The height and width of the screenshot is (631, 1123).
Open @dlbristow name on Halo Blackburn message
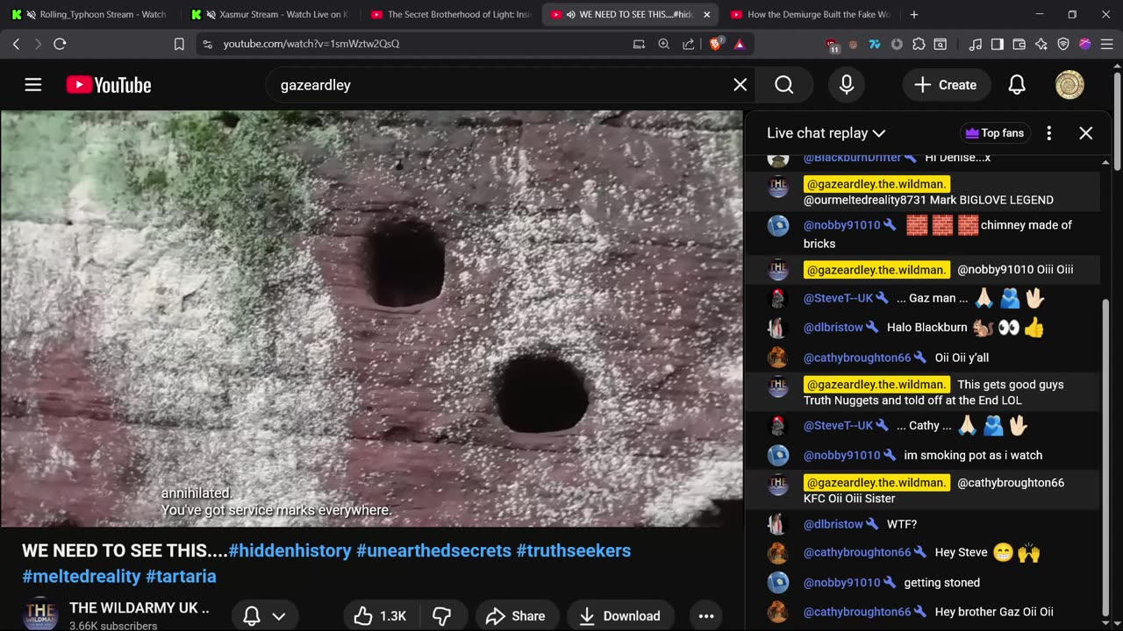[x=833, y=327]
